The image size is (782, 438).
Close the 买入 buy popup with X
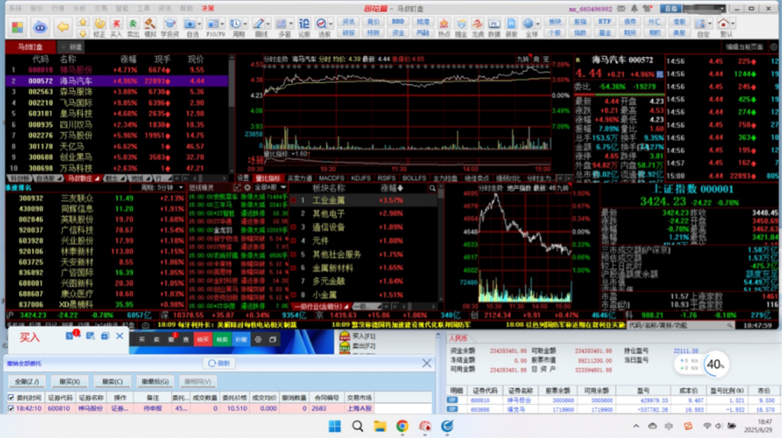[119, 336]
